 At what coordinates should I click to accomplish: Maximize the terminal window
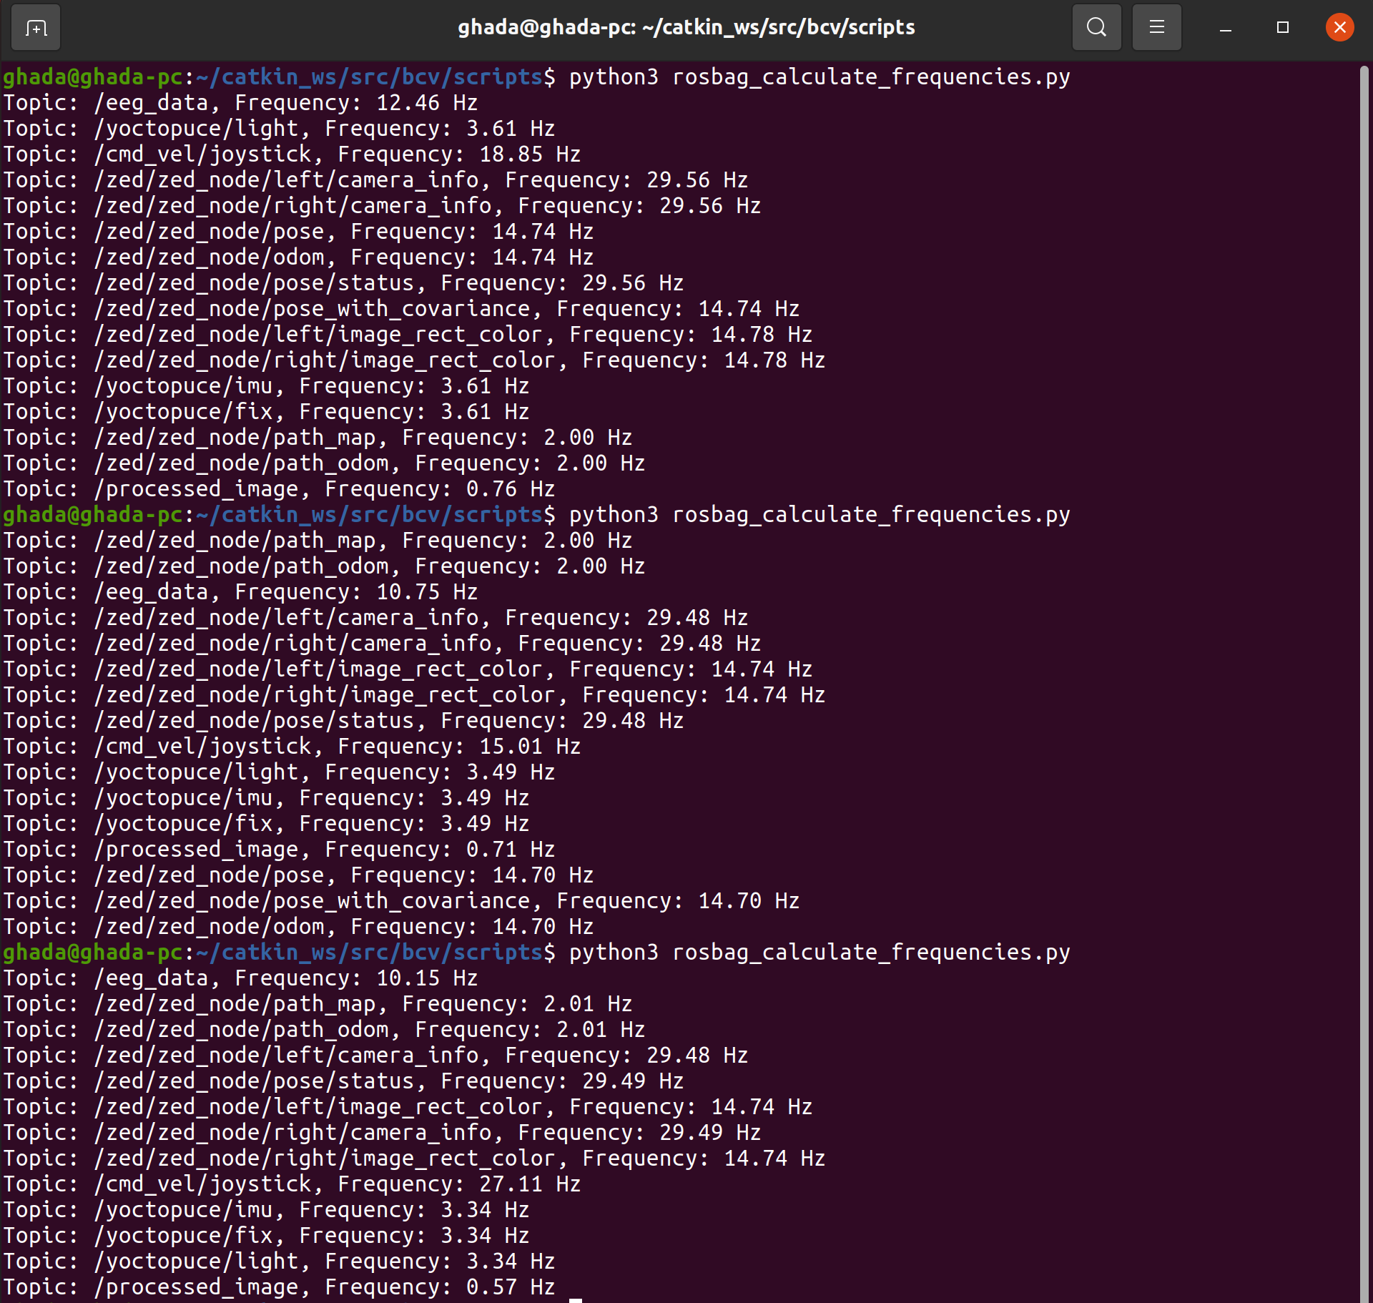(1281, 27)
